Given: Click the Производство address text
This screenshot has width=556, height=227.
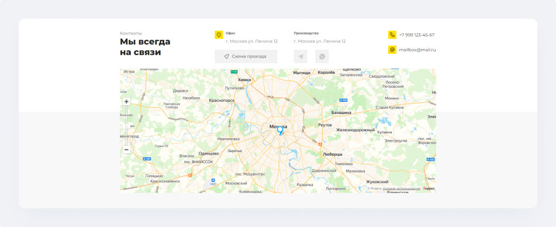Looking at the screenshot, I should click(x=320, y=41).
